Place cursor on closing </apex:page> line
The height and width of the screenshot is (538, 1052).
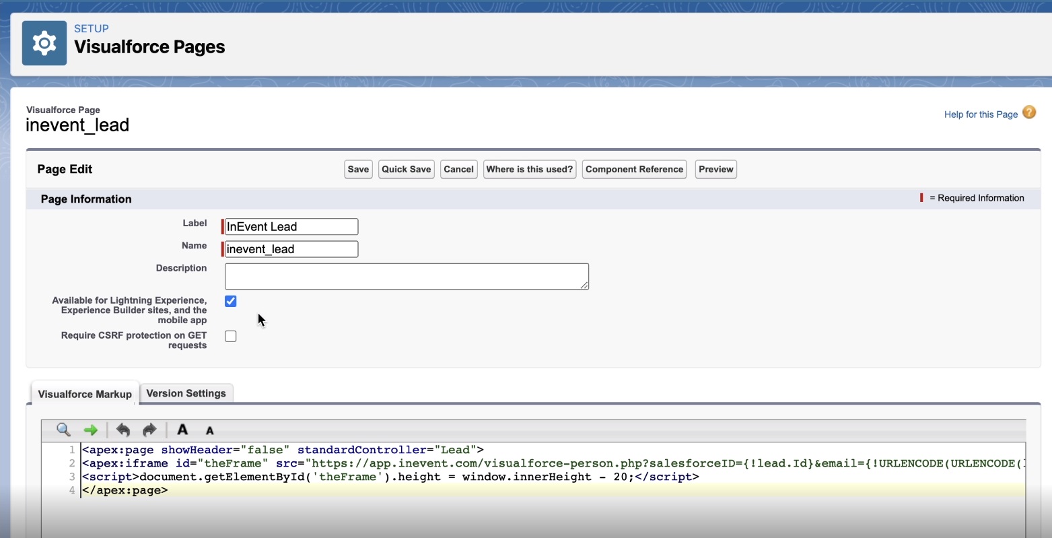125,490
